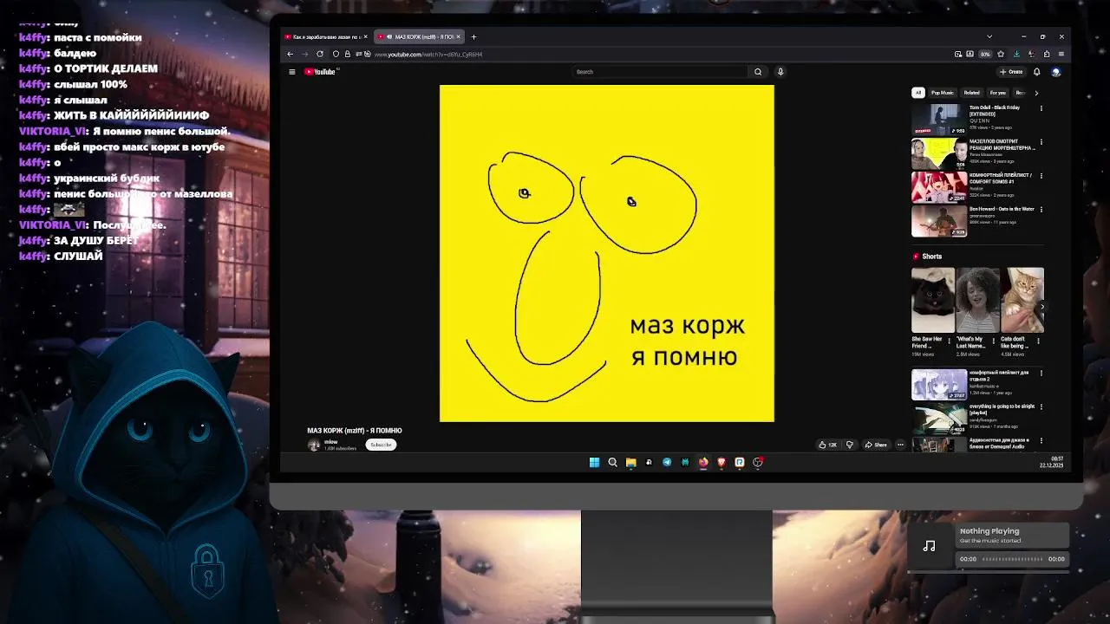Image resolution: width=1110 pixels, height=624 pixels.
Task: Open МАЗЕЛЛОВ СМОТРИТ РЕАКЦИЮ video title
Action: click(x=1002, y=145)
